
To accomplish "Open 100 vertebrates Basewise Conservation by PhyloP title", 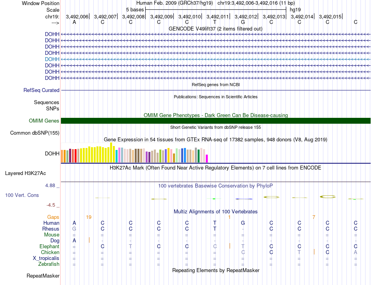I will (215, 186).
